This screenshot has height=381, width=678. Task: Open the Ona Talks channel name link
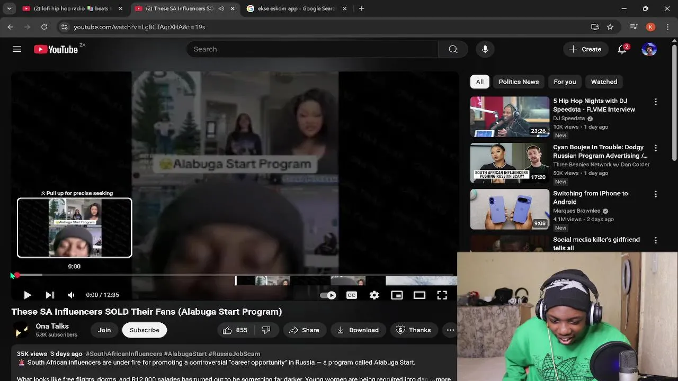coord(52,326)
